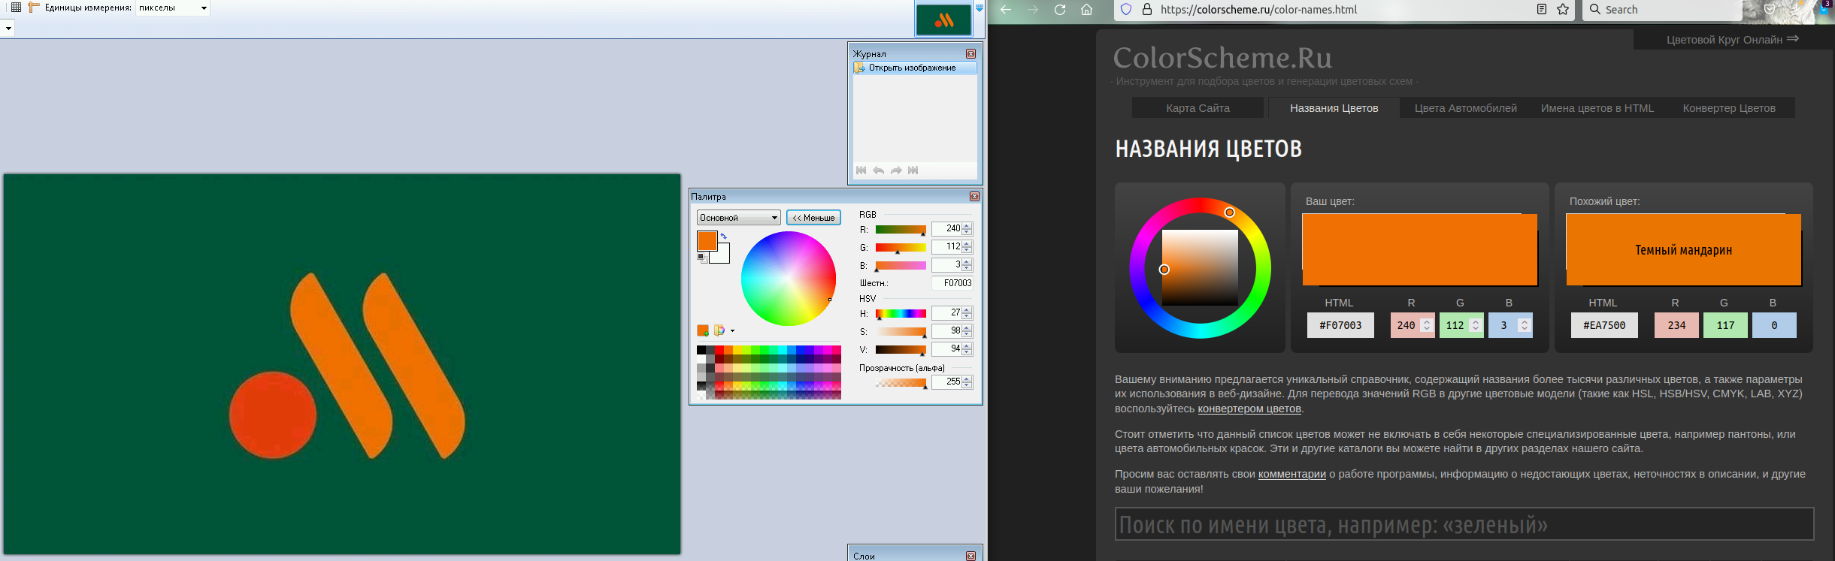Viewport: 1835px width, 561px height.
Task: Increase the V value in Палитра panel
Action: tap(967, 346)
